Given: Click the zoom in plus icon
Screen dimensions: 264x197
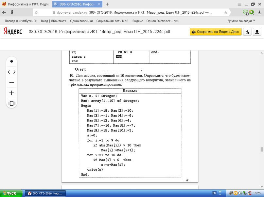Looking at the screenshot, I should [x=11, y=93].
